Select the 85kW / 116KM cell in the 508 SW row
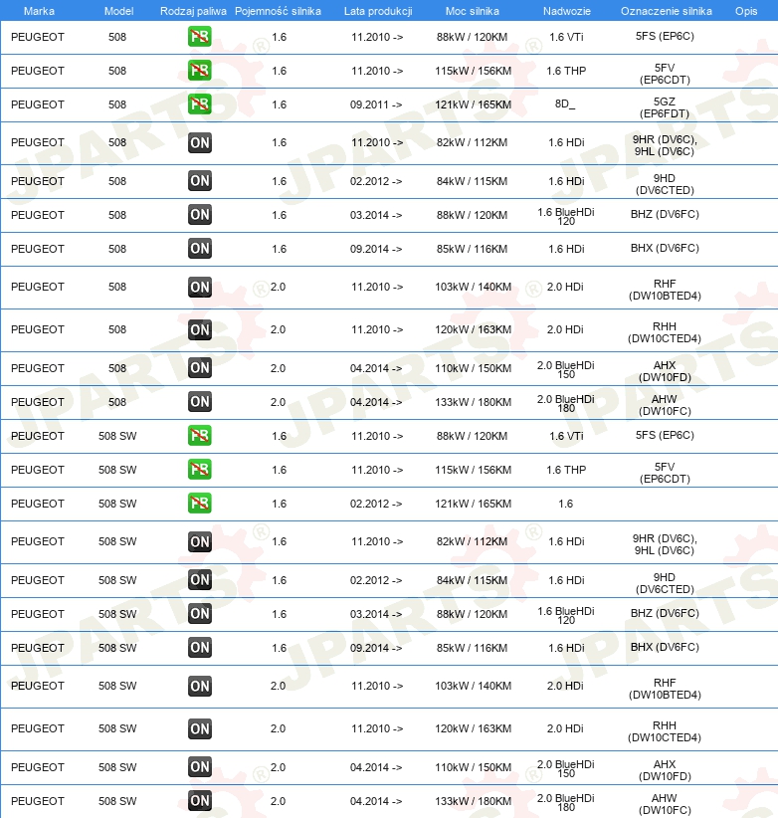Screen dimensions: 778x818 coord(472,648)
